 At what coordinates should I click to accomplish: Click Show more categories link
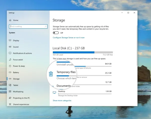pos(62,100)
